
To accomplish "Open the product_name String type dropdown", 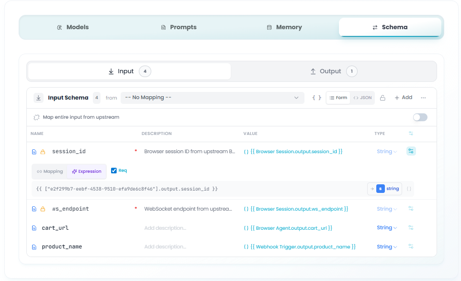I will pos(387,247).
